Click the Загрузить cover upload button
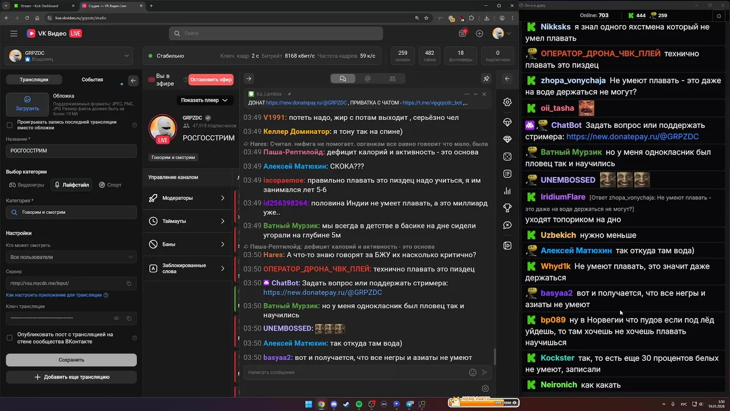The height and width of the screenshot is (411, 730). (27, 104)
